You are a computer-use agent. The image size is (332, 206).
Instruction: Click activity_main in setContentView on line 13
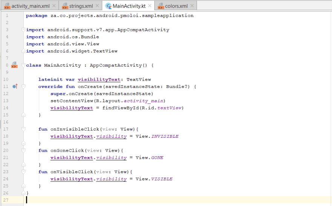[x=143, y=101]
